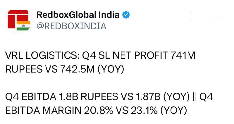Click the "742.5M (YOY)" comparison value

pyautogui.click(x=92, y=69)
